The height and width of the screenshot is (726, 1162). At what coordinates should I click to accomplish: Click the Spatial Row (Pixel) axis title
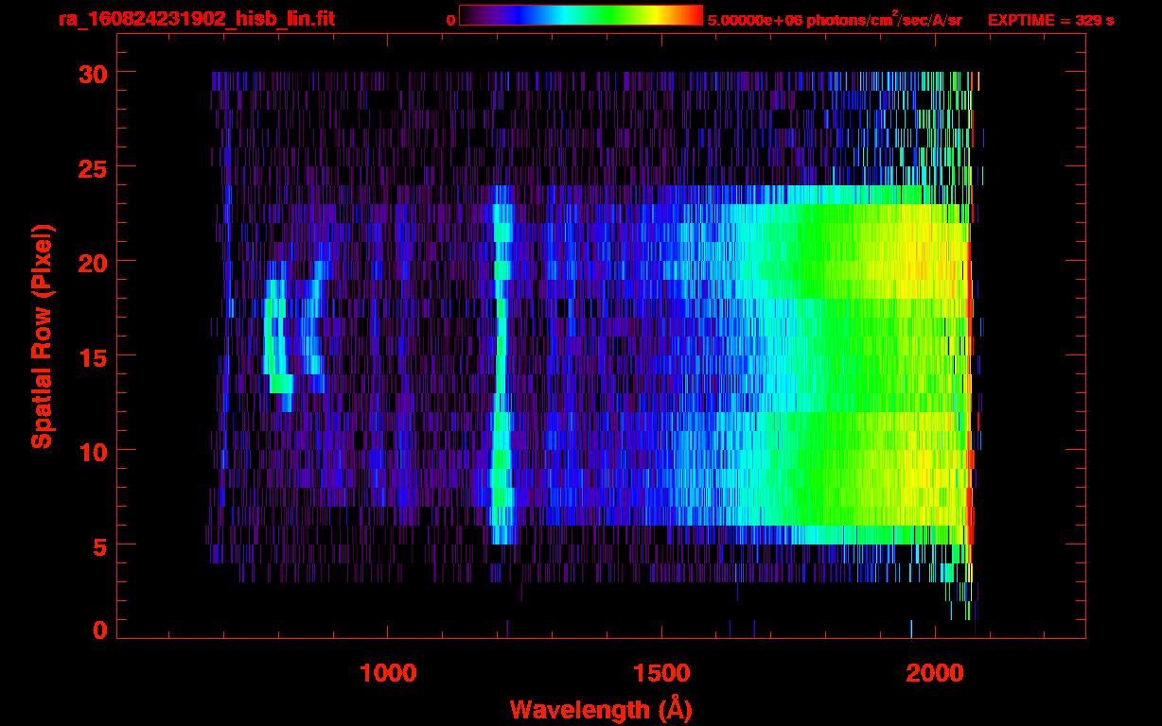42,336
